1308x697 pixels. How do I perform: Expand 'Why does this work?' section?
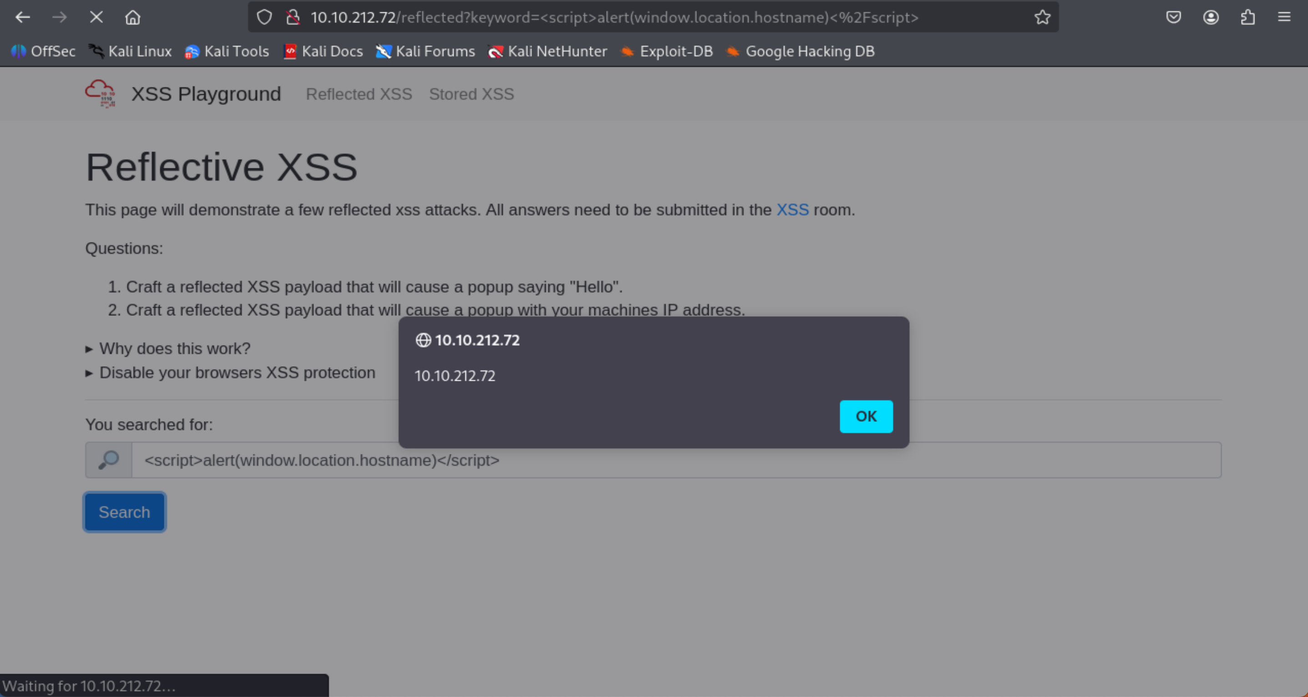click(x=174, y=348)
